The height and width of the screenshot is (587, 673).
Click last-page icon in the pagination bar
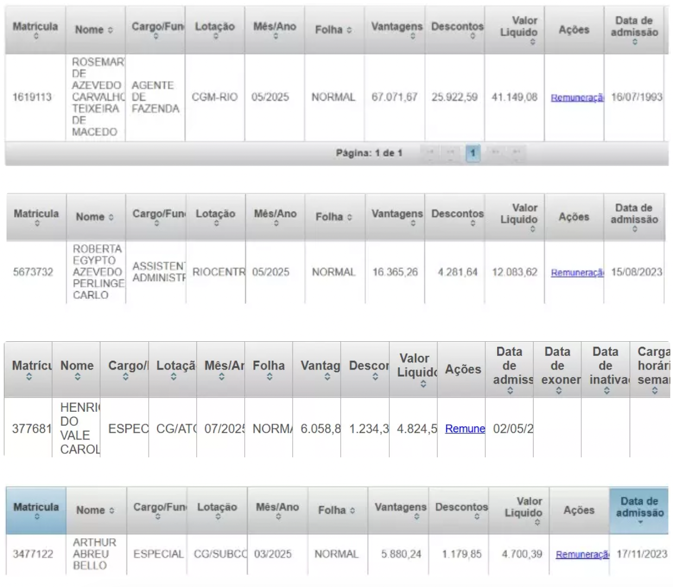517,153
